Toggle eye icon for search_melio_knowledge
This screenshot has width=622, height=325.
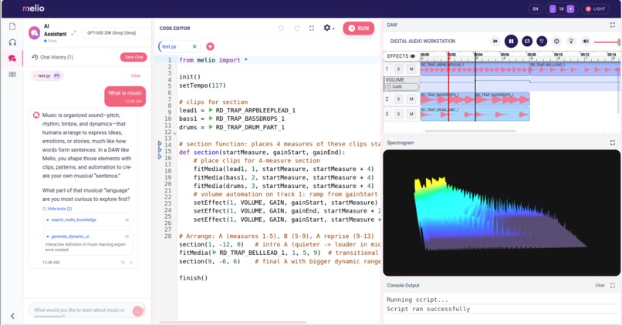pos(127,219)
